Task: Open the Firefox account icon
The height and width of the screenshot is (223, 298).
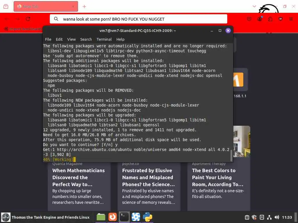Action: coord(260,19)
